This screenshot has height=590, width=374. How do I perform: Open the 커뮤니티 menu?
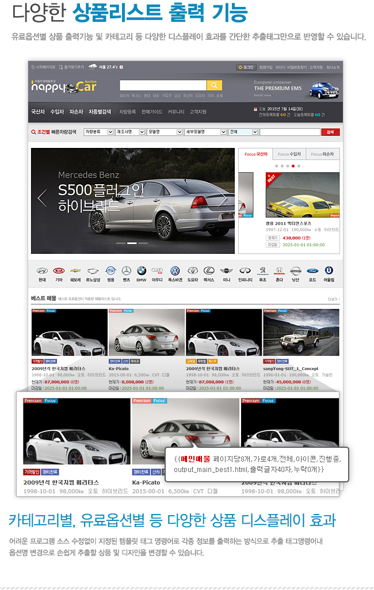(175, 112)
